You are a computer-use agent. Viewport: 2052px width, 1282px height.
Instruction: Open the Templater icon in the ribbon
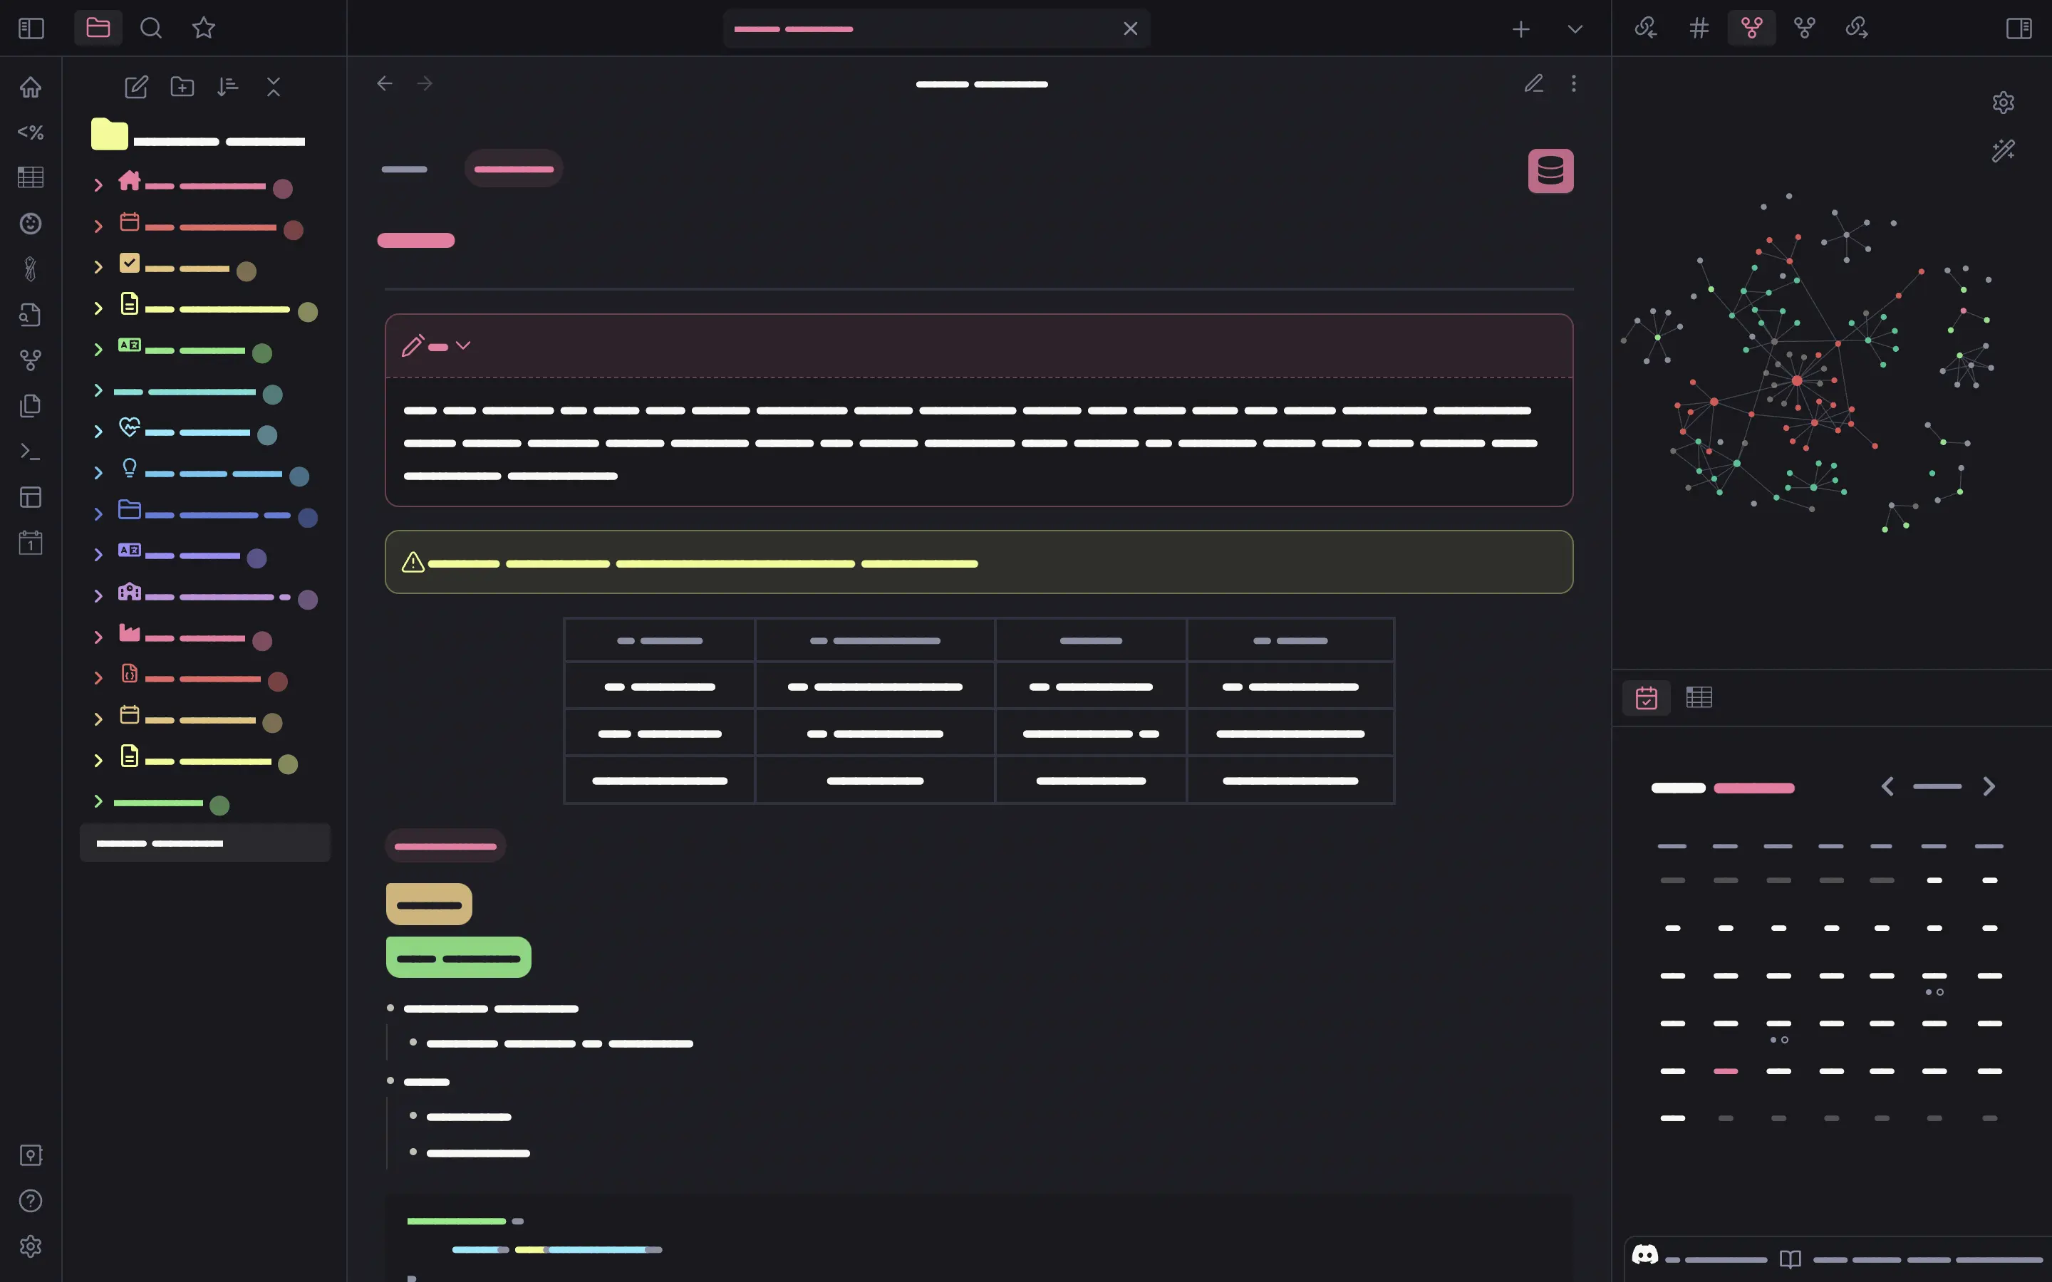[x=31, y=132]
